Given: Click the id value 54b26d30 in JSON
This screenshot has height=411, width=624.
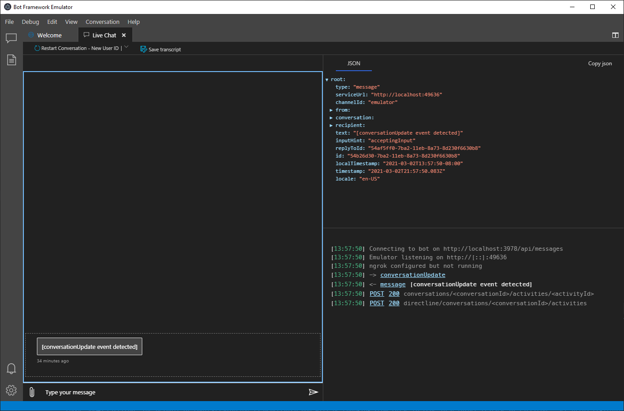Looking at the screenshot, I should (x=403, y=156).
